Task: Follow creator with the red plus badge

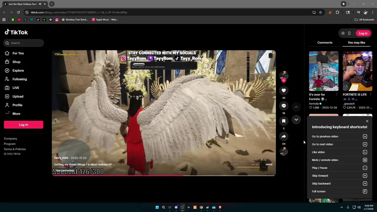Action: pyautogui.click(x=284, y=80)
